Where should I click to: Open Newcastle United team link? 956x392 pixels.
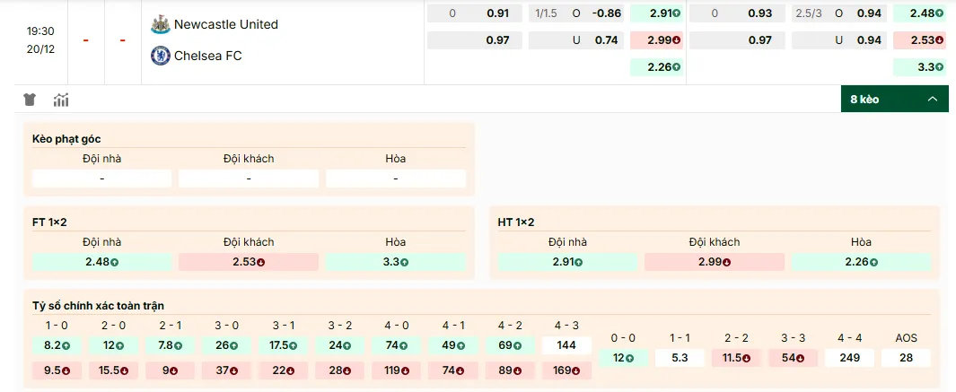(225, 24)
